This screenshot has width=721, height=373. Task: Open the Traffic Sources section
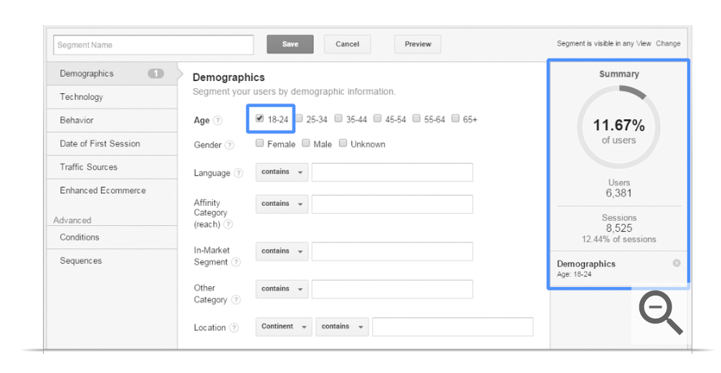(x=88, y=167)
